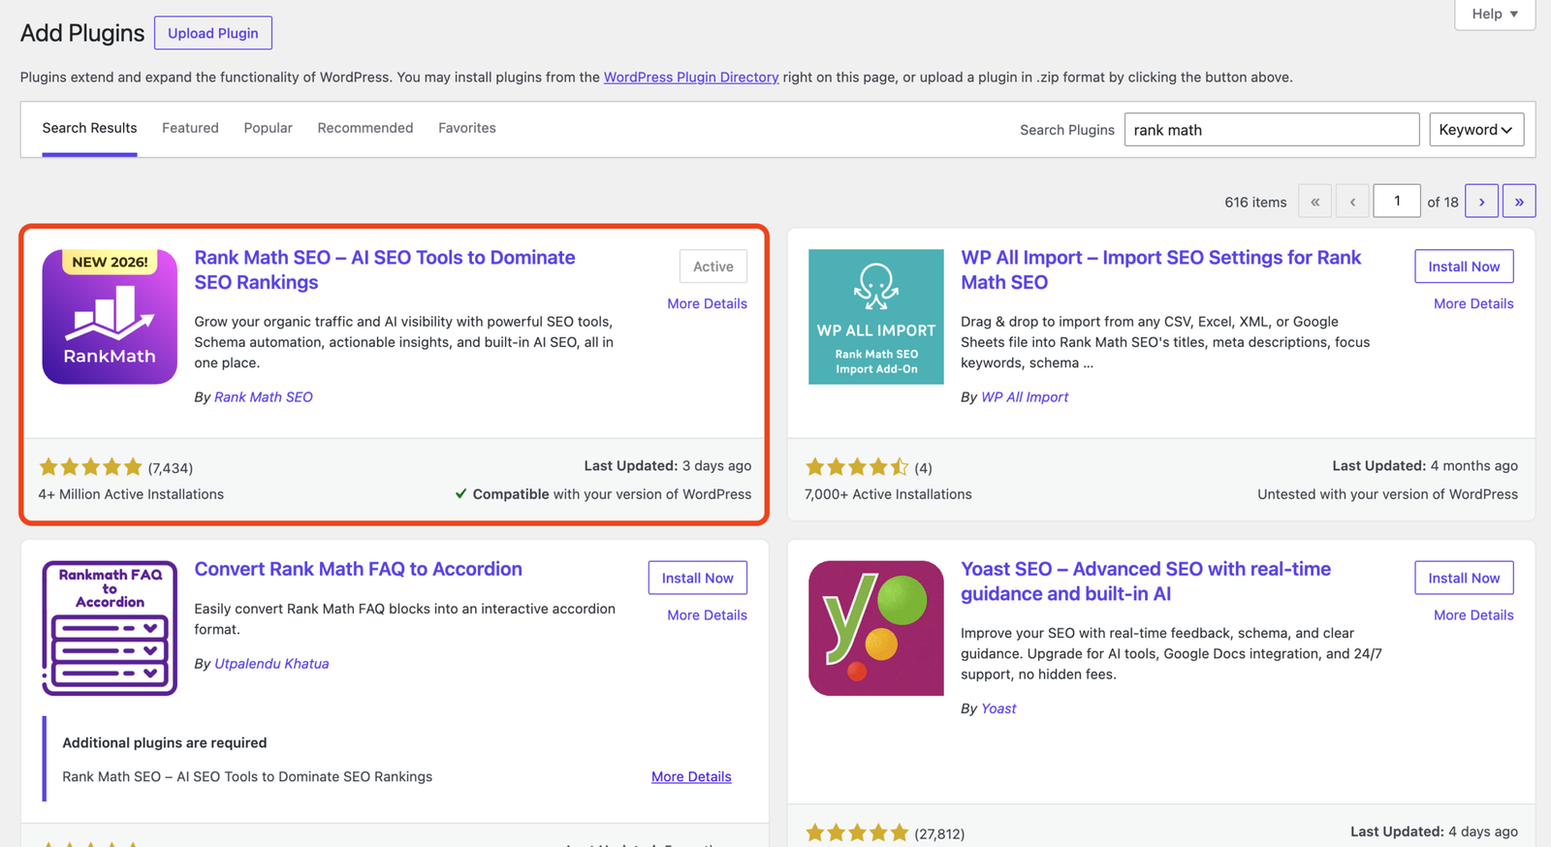The image size is (1551, 847).
Task: Open More Details for WP All Import
Action: (1473, 303)
